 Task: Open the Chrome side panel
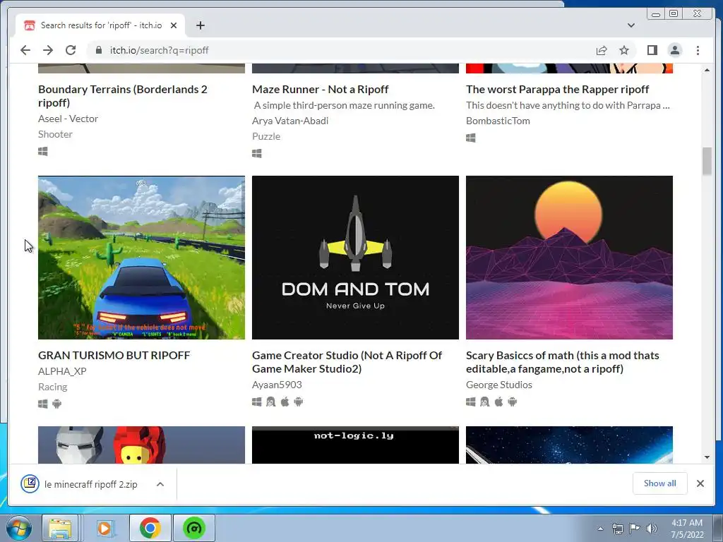pos(652,50)
